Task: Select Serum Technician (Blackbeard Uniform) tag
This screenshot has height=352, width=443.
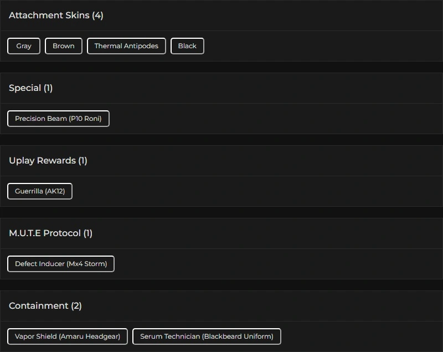Action: pyautogui.click(x=207, y=336)
